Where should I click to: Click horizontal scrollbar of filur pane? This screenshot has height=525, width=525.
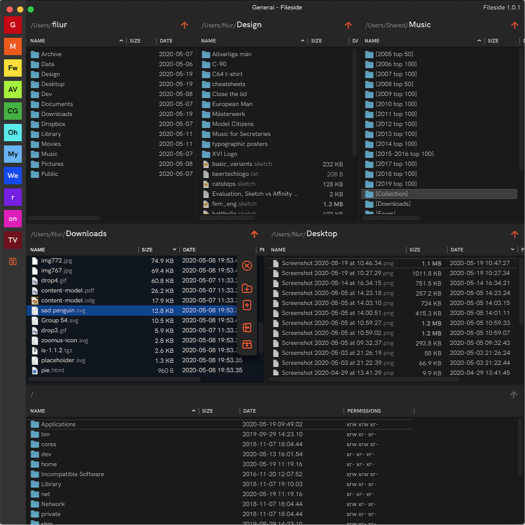click(x=64, y=218)
